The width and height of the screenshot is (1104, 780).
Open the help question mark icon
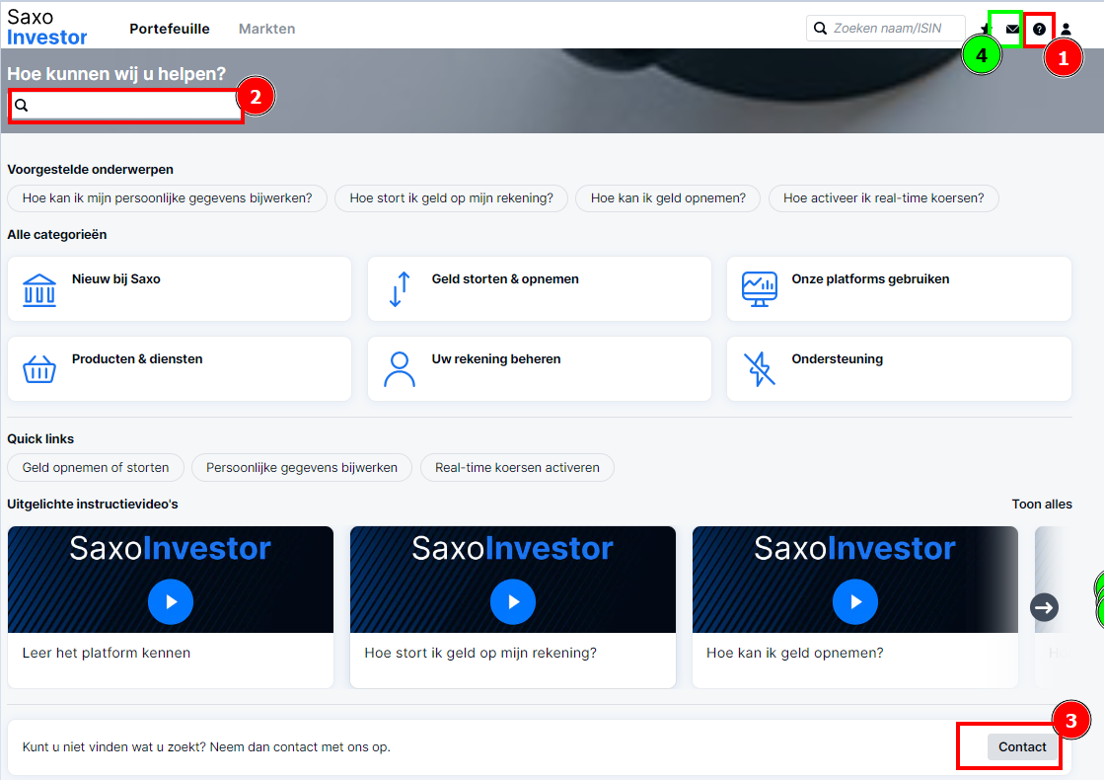(1039, 29)
